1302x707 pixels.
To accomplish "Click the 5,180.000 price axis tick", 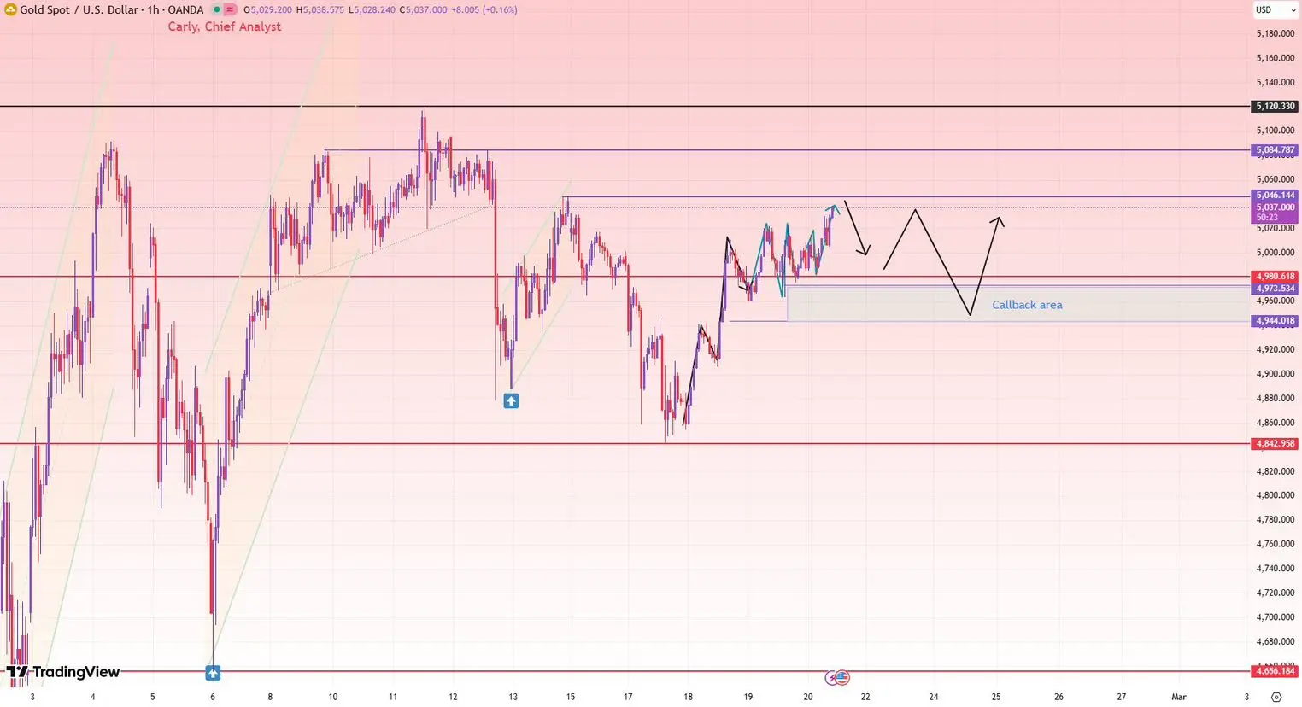I will click(1275, 33).
